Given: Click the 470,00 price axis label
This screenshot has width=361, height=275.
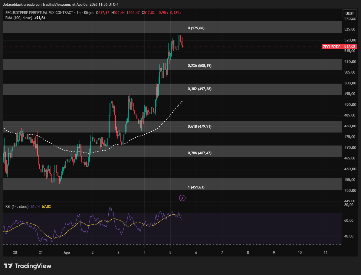Looking at the screenshot, I should pos(350,148).
